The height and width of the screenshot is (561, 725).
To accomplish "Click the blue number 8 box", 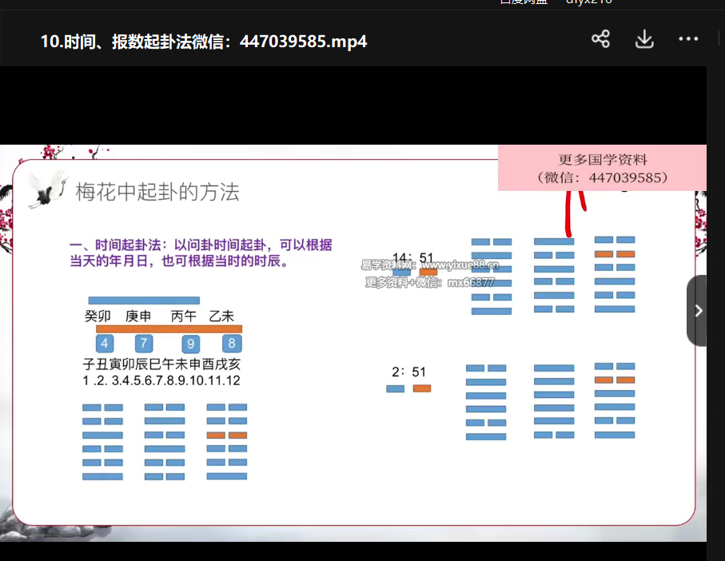I will coord(231,344).
